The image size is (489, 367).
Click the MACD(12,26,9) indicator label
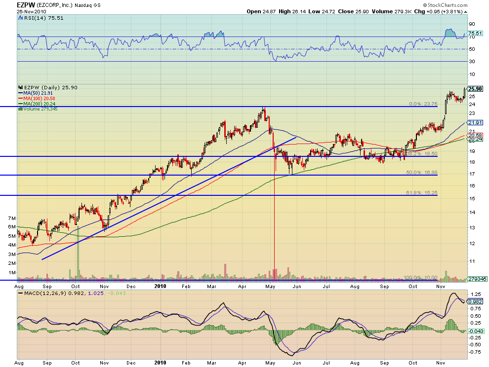(45, 293)
